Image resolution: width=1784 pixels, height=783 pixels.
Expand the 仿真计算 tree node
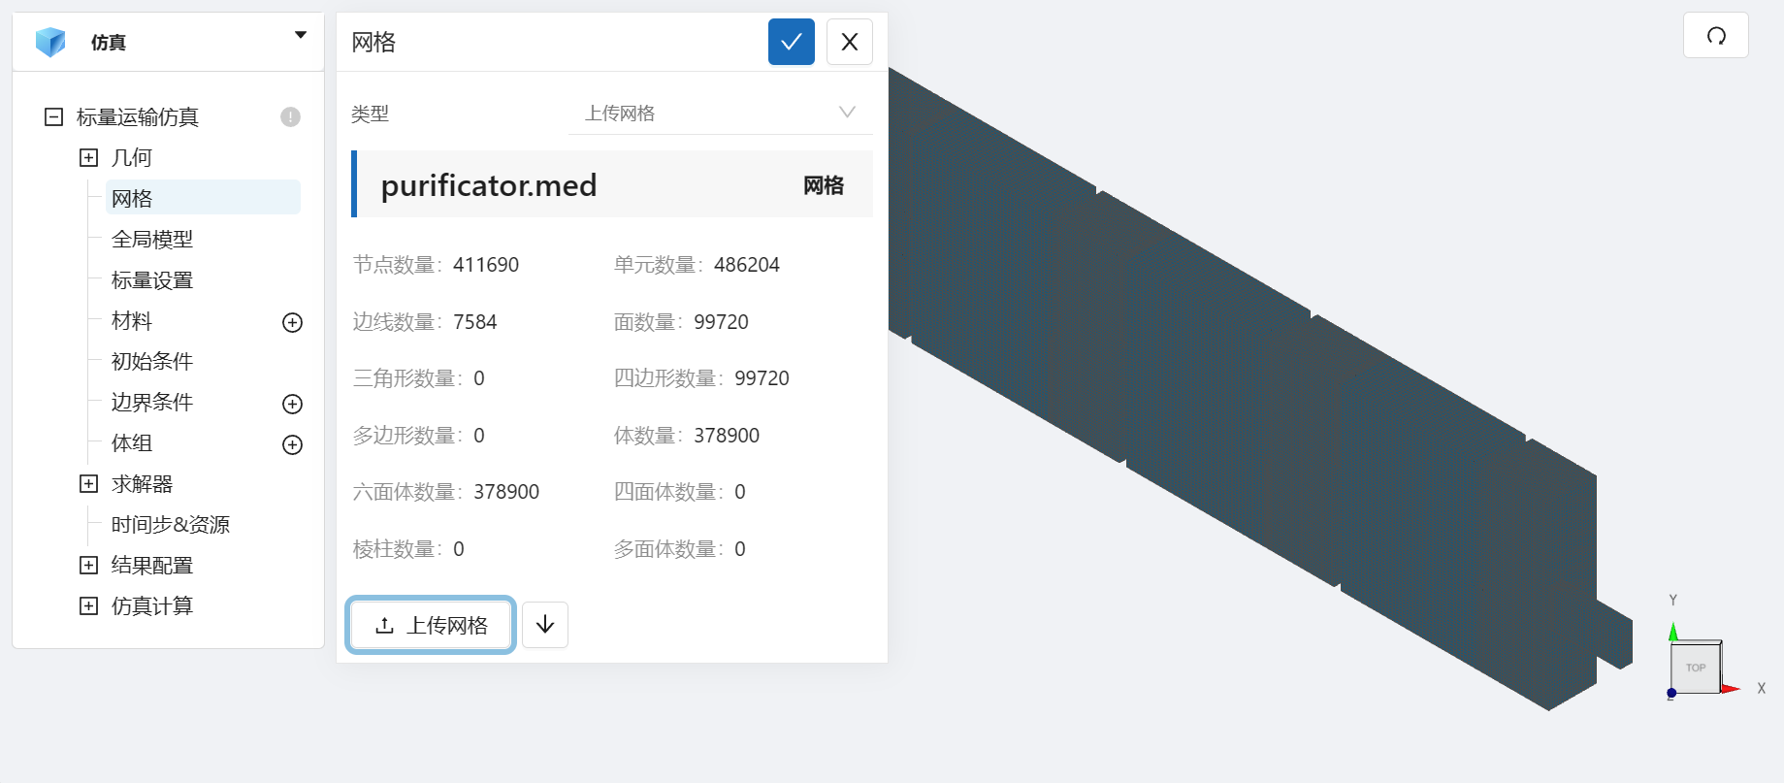coord(88,606)
